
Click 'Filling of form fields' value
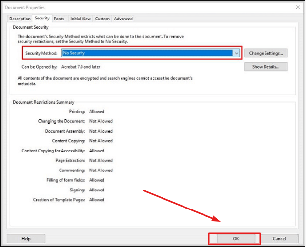97,180
